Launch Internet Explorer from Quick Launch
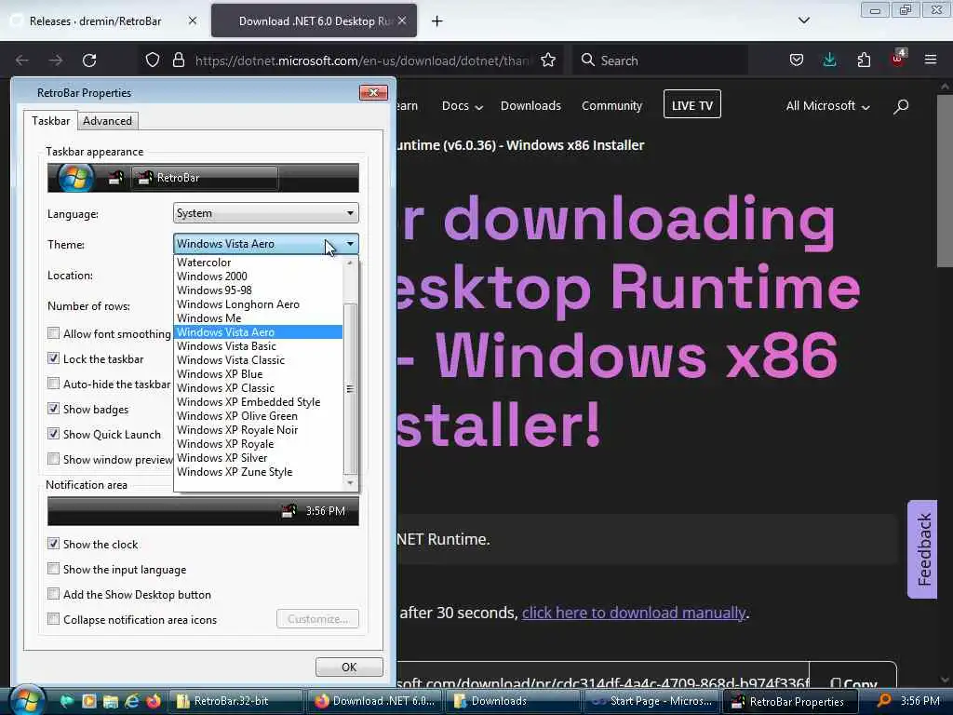 point(132,701)
